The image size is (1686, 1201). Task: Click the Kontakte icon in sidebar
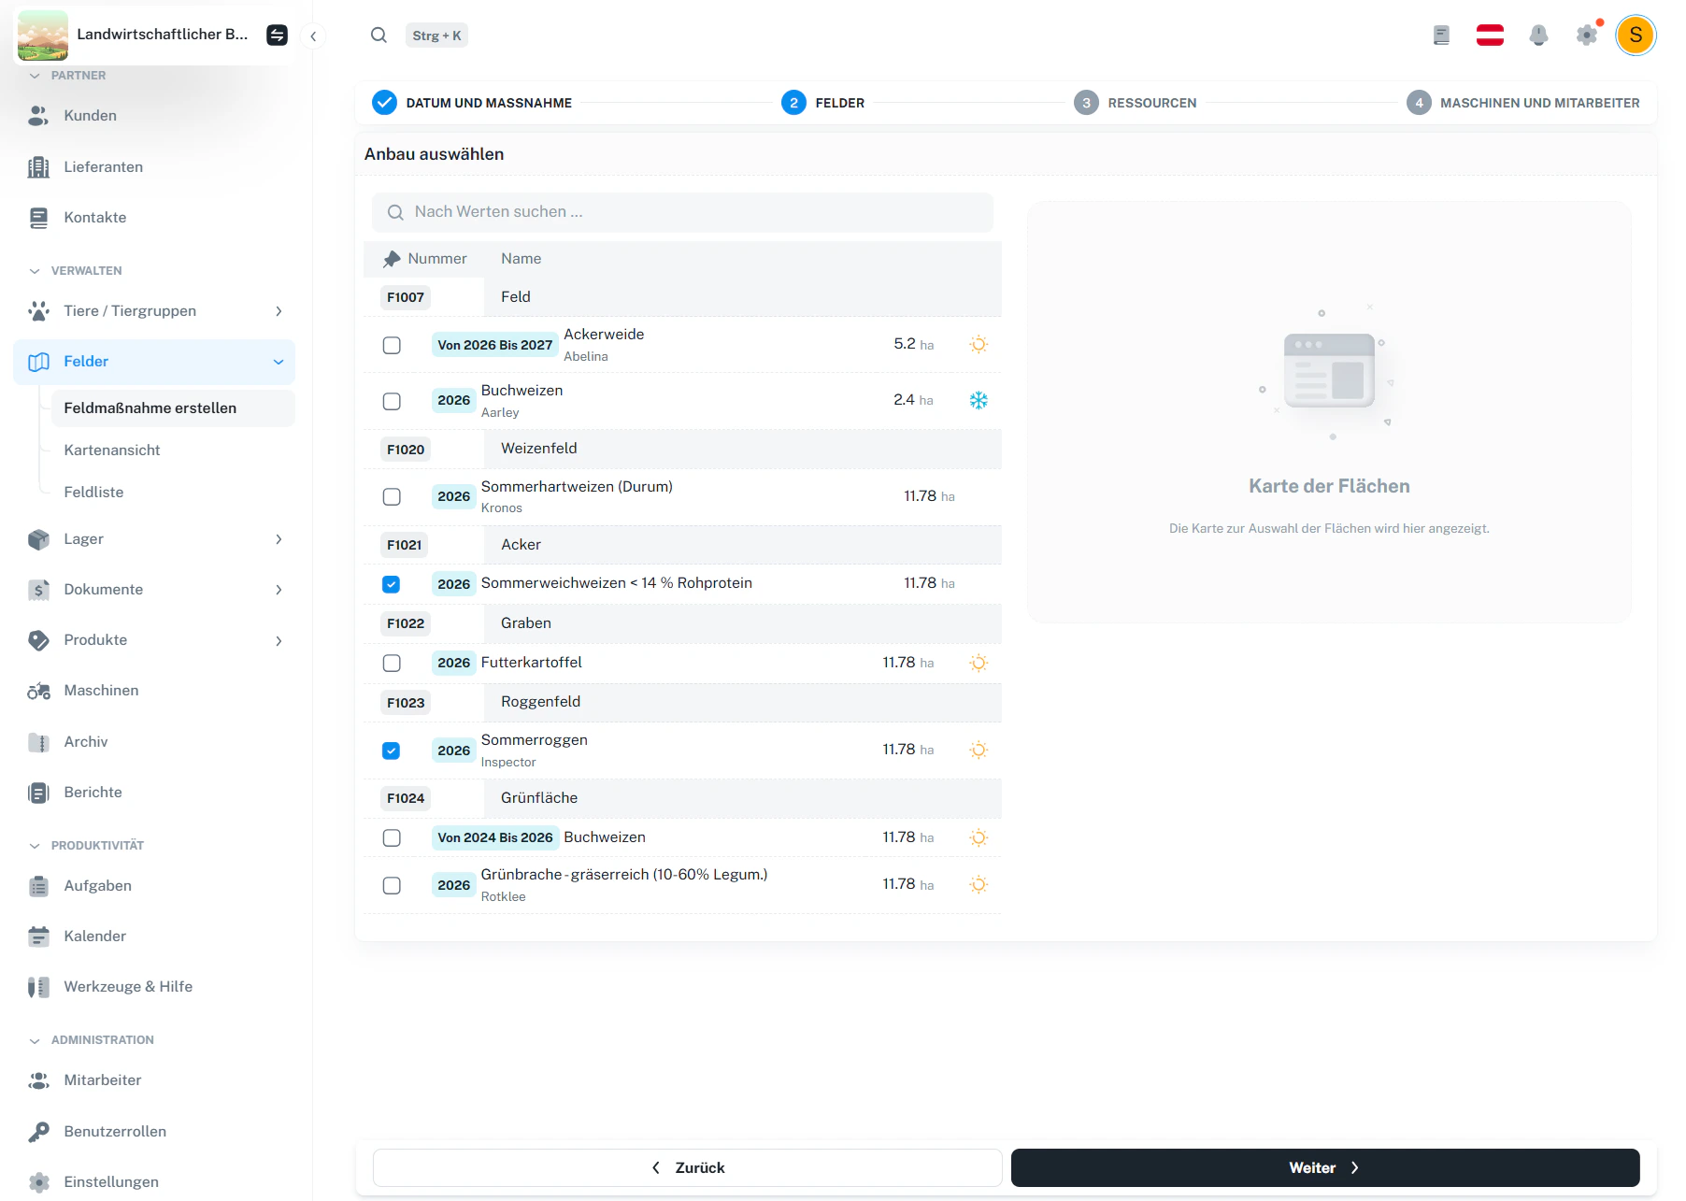38,218
